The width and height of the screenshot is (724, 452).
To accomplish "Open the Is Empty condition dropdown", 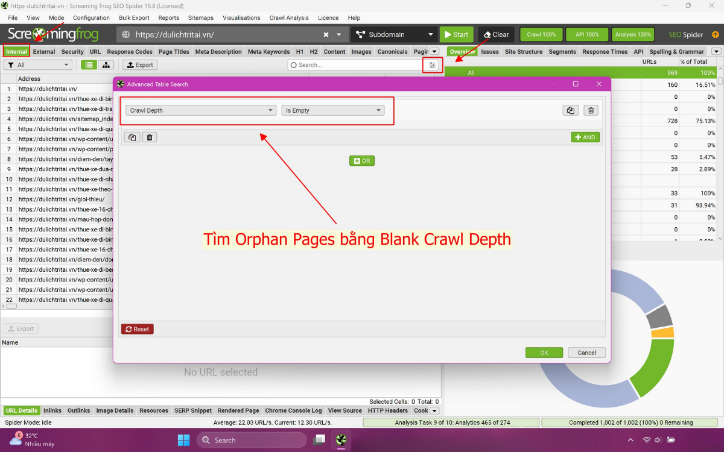I will pyautogui.click(x=332, y=110).
